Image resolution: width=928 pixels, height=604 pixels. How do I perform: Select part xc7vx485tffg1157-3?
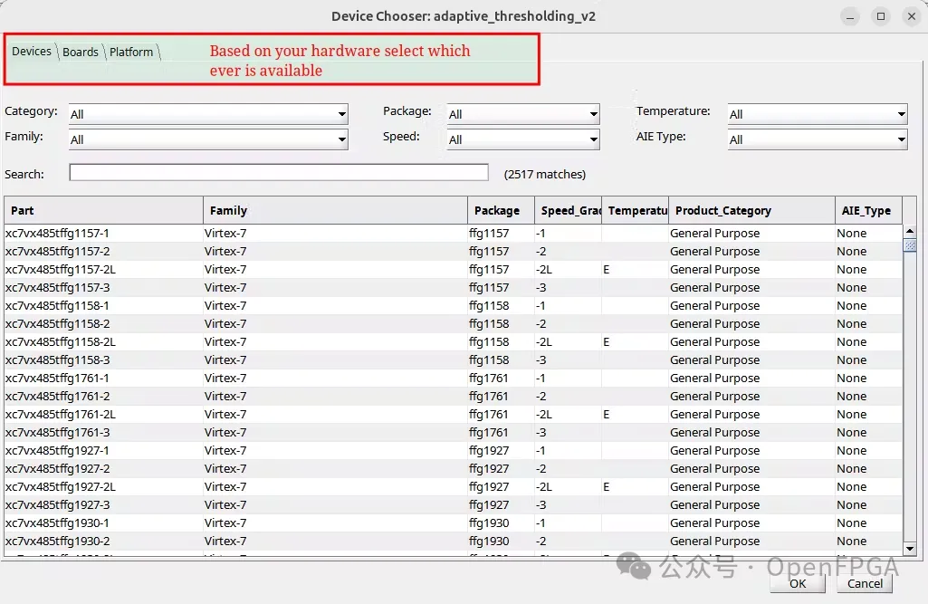tap(454, 287)
